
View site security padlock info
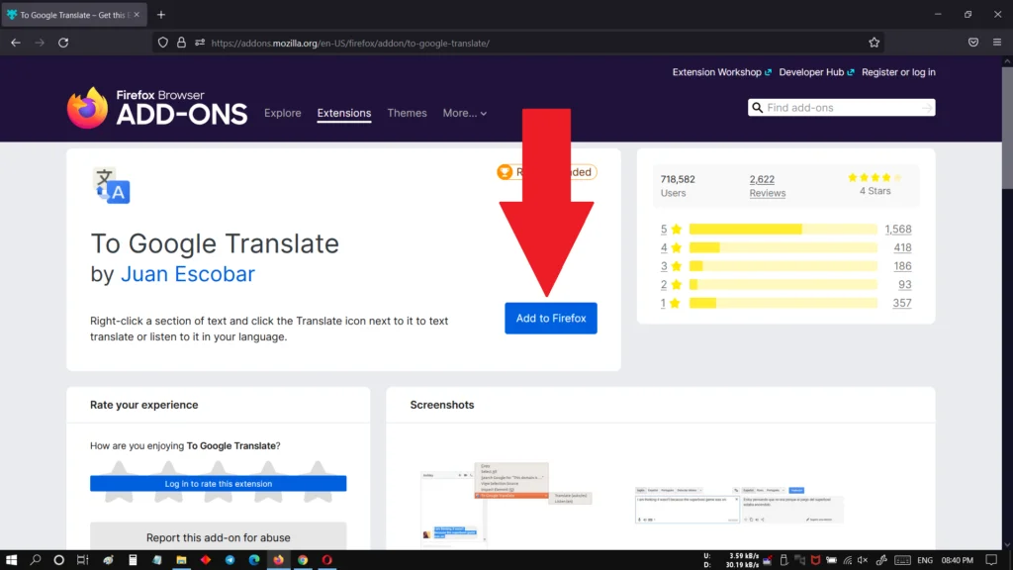182,43
